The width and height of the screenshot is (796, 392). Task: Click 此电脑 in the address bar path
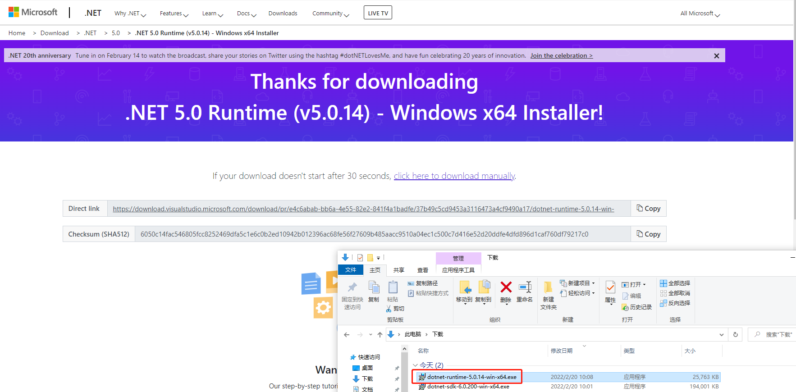(x=413, y=334)
